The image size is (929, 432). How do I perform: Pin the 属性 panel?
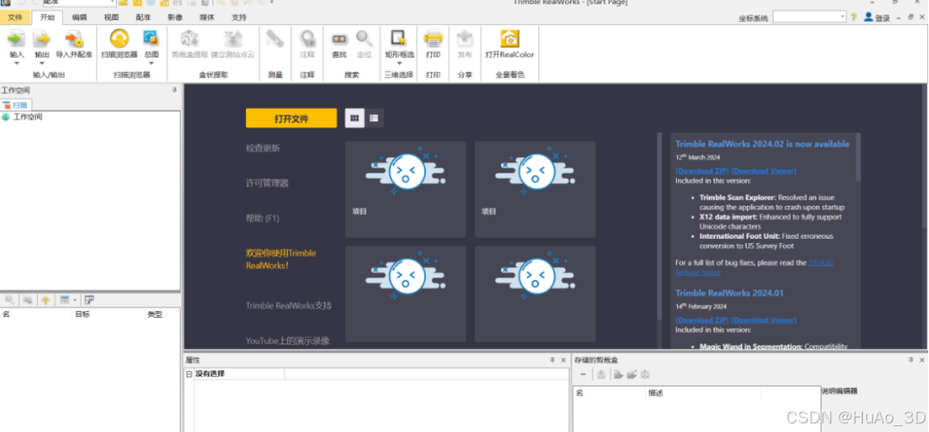click(x=551, y=360)
